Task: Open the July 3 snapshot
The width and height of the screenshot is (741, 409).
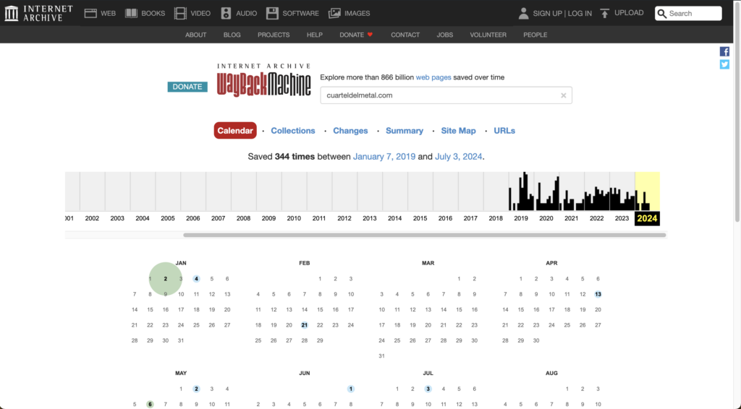Action: click(428, 389)
